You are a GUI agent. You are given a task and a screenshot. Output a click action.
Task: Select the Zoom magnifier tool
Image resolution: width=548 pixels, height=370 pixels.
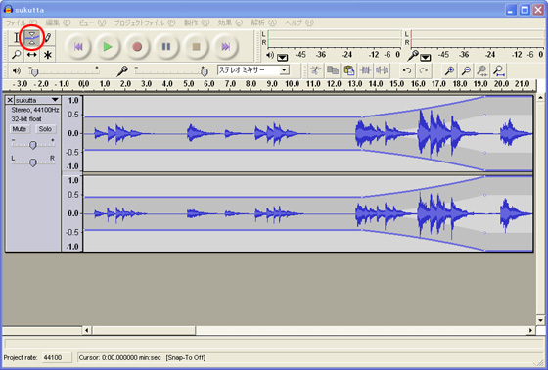pyautogui.click(x=16, y=55)
